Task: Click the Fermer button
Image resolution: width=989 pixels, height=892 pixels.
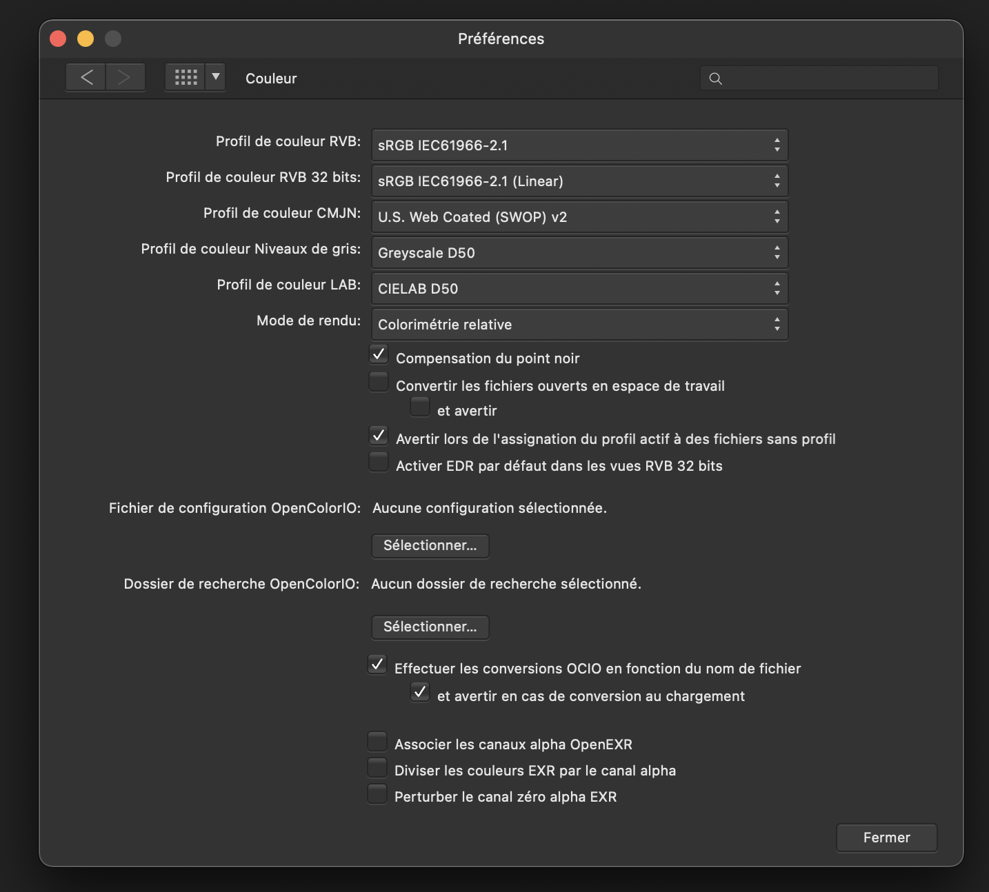Action: point(887,838)
